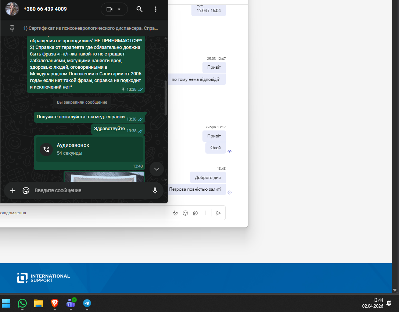Click the WhatsApp chat scrollbar
This screenshot has width=399, height=312.
(x=166, y=98)
